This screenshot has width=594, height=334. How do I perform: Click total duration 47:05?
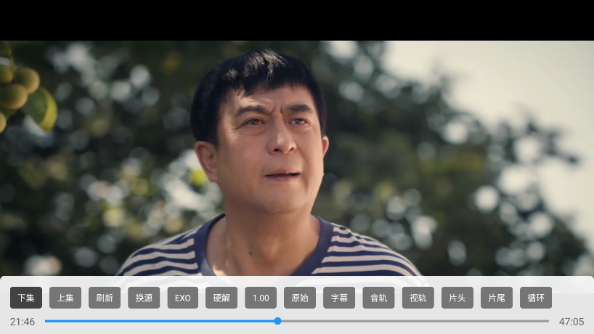click(x=571, y=322)
